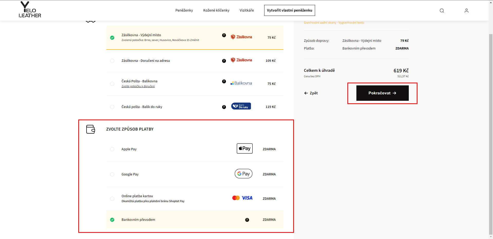
Task: Click the Balíkovna logo
Action: [x=241, y=83]
